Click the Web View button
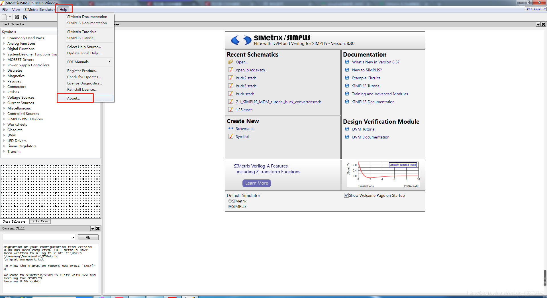This screenshot has width=547, height=298. (x=534, y=9)
